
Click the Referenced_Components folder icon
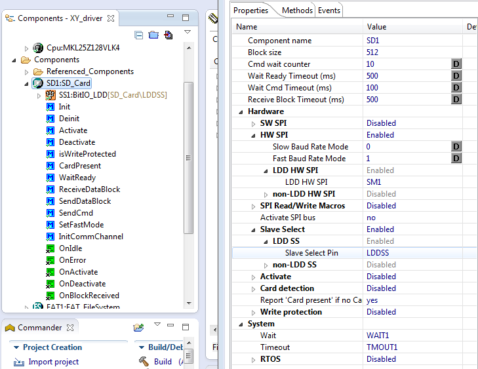[38, 71]
